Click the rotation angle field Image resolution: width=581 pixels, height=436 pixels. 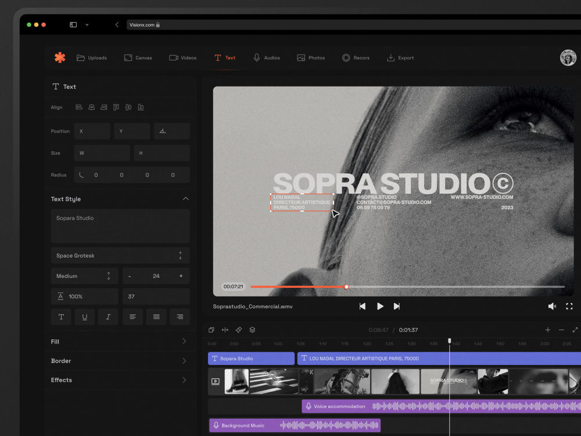click(x=172, y=131)
